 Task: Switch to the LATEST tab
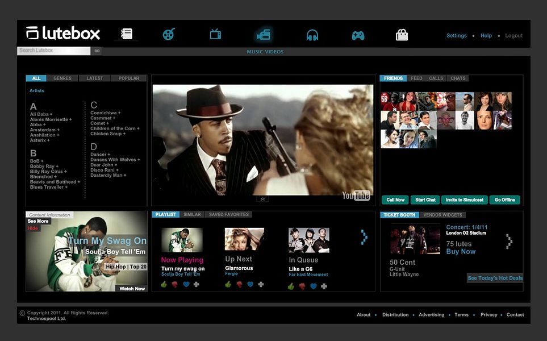pos(95,78)
